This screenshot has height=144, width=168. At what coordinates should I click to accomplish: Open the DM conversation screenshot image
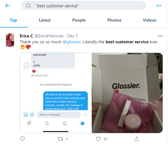56,93
